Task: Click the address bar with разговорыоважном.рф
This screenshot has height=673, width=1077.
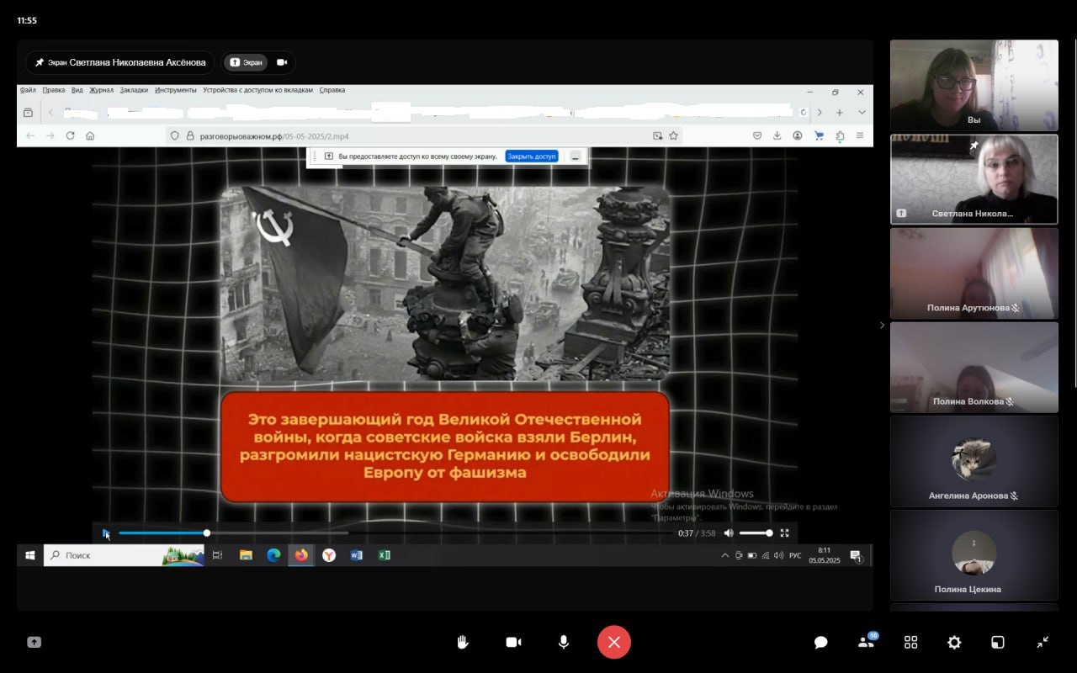Action: click(x=424, y=135)
